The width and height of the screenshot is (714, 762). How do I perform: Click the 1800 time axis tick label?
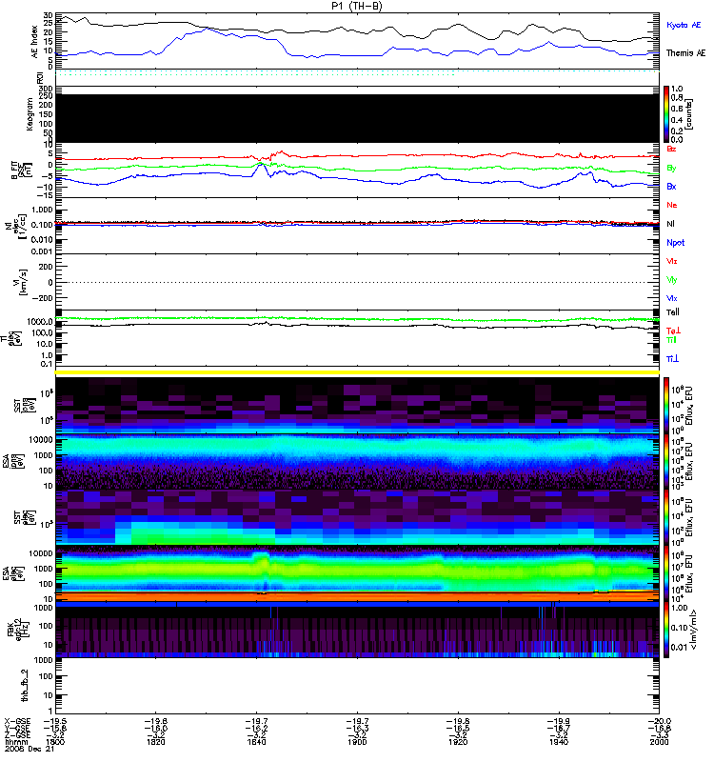55,742
